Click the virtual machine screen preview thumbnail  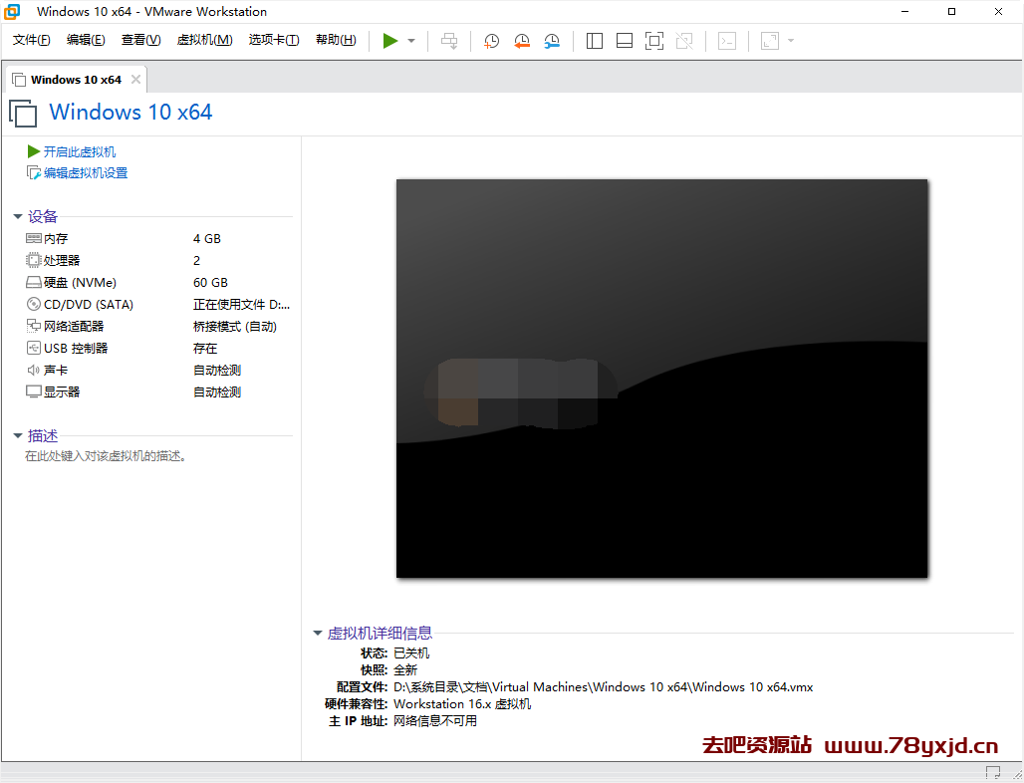661,379
